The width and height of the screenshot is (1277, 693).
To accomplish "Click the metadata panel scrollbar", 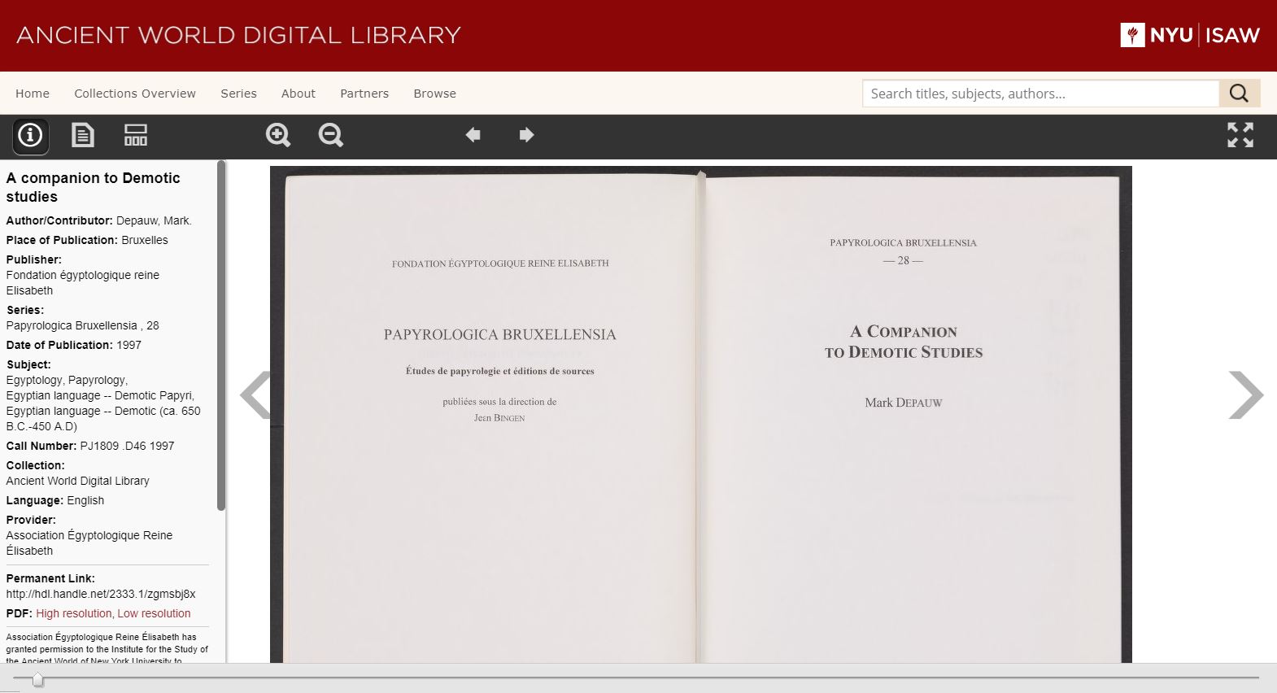I will (221, 335).
